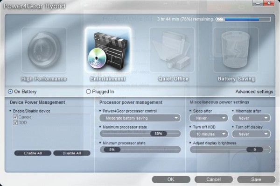Select the High Performance mode label
The image size is (280, 186).
(x=44, y=79)
